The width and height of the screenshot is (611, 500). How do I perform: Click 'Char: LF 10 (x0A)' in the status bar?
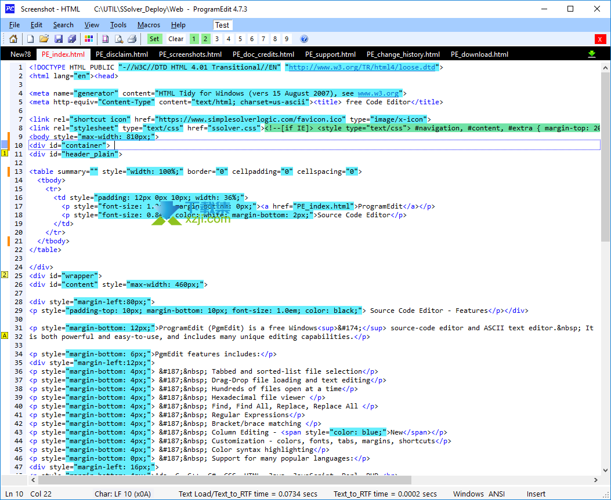pyautogui.click(x=123, y=494)
